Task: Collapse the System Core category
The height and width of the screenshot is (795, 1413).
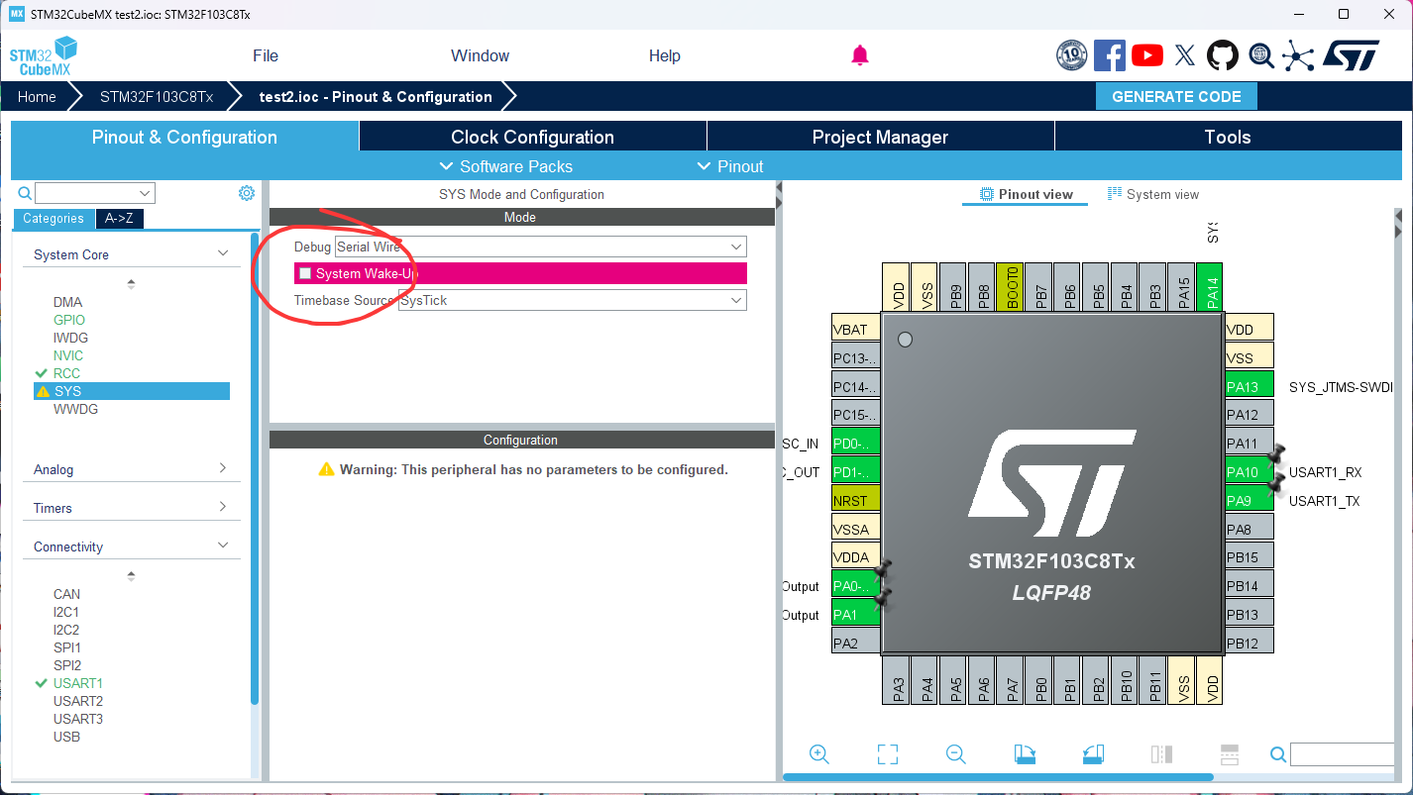Action: click(x=223, y=254)
